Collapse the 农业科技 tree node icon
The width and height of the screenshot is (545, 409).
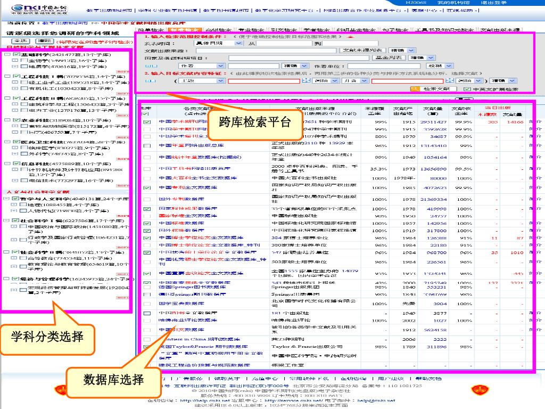click(x=6, y=120)
